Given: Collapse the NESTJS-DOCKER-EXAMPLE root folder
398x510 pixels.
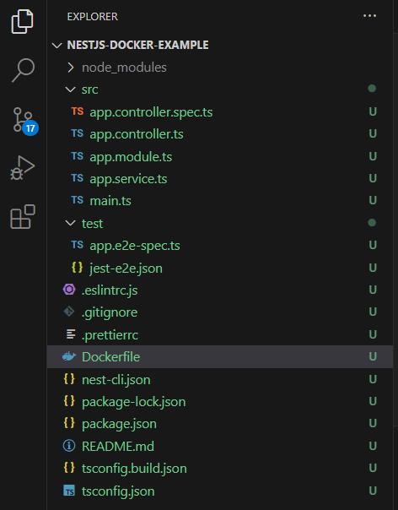Looking at the screenshot, I should 220,45.
